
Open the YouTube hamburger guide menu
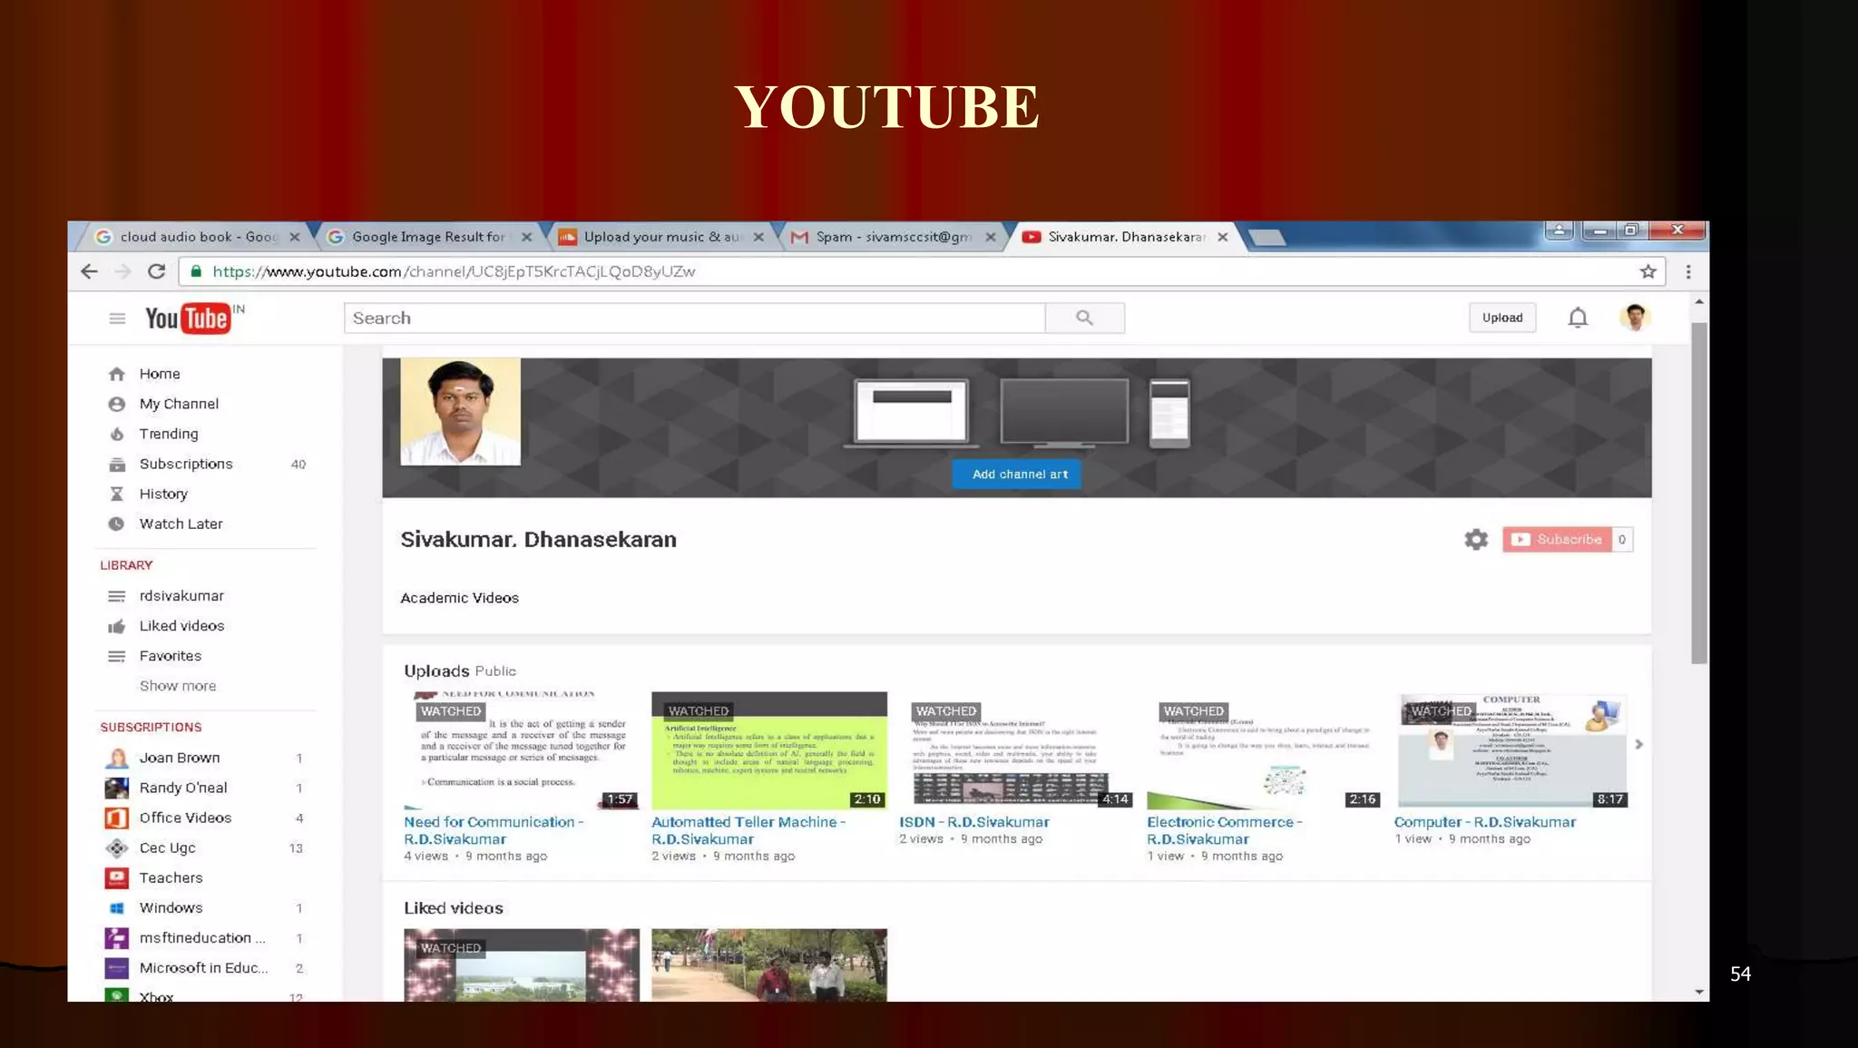pyautogui.click(x=117, y=318)
